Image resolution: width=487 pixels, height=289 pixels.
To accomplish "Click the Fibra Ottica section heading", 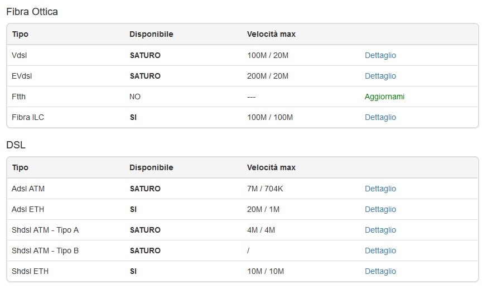I will coord(32,11).
